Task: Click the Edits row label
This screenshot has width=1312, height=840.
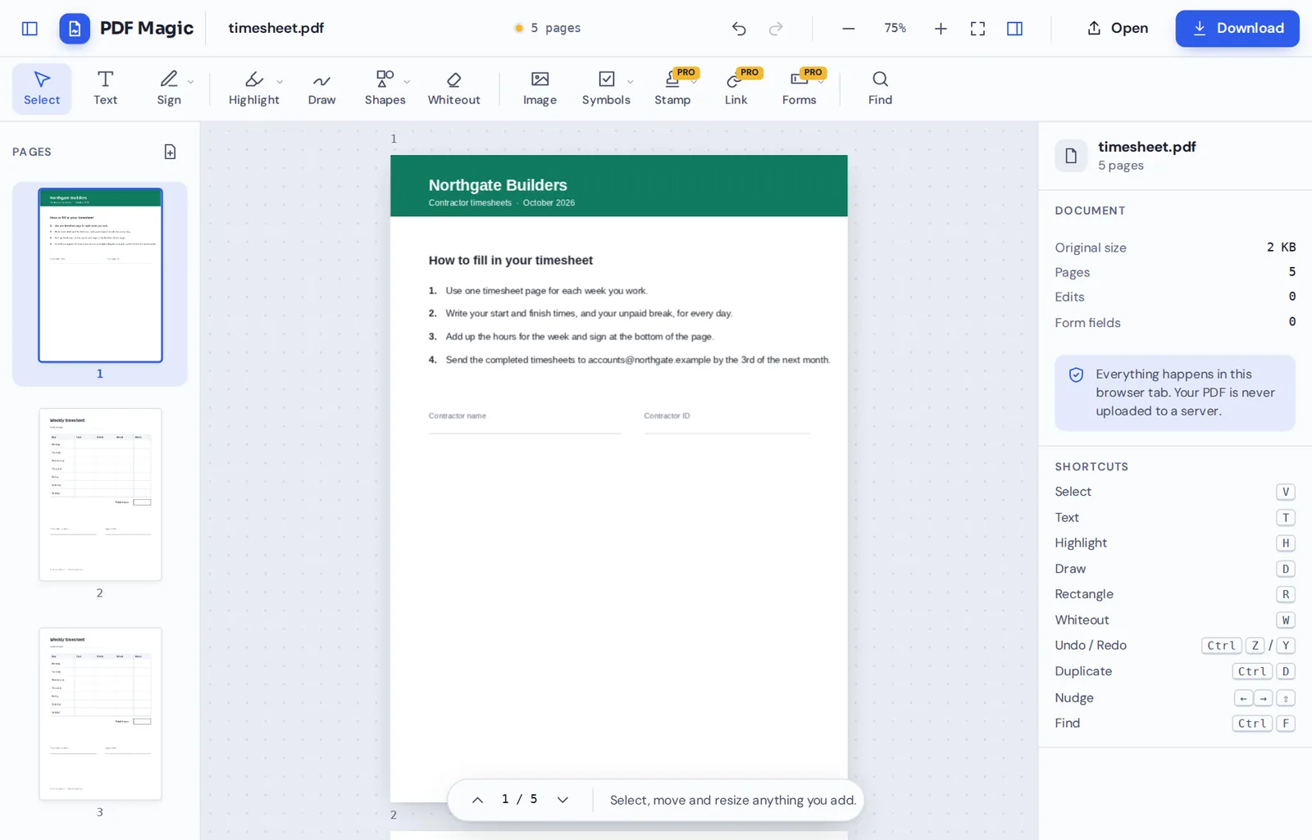Action: [1069, 297]
